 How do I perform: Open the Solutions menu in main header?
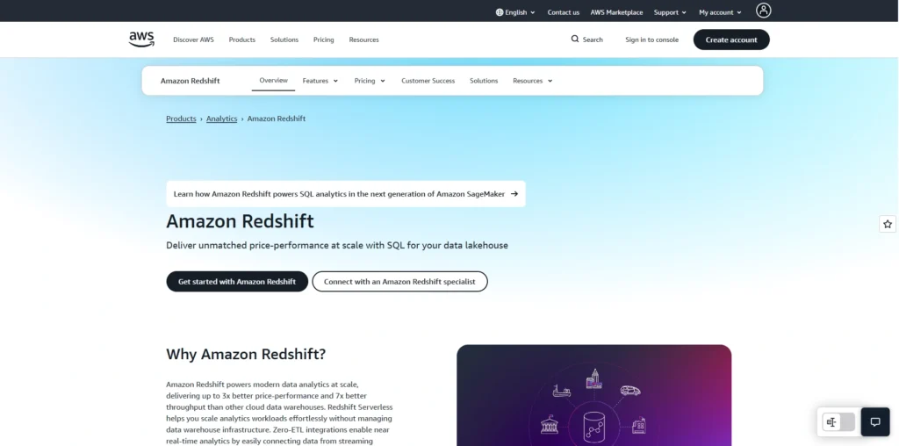[284, 40]
